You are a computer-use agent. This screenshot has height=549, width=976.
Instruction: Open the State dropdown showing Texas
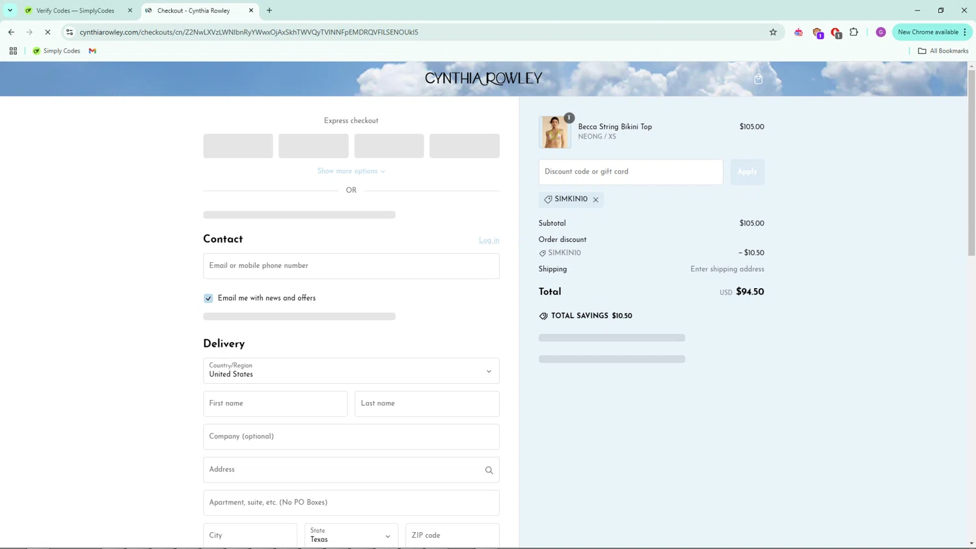tap(351, 535)
